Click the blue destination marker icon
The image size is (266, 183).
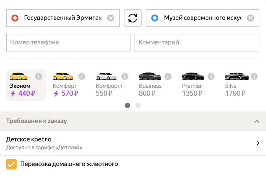[x=155, y=18]
